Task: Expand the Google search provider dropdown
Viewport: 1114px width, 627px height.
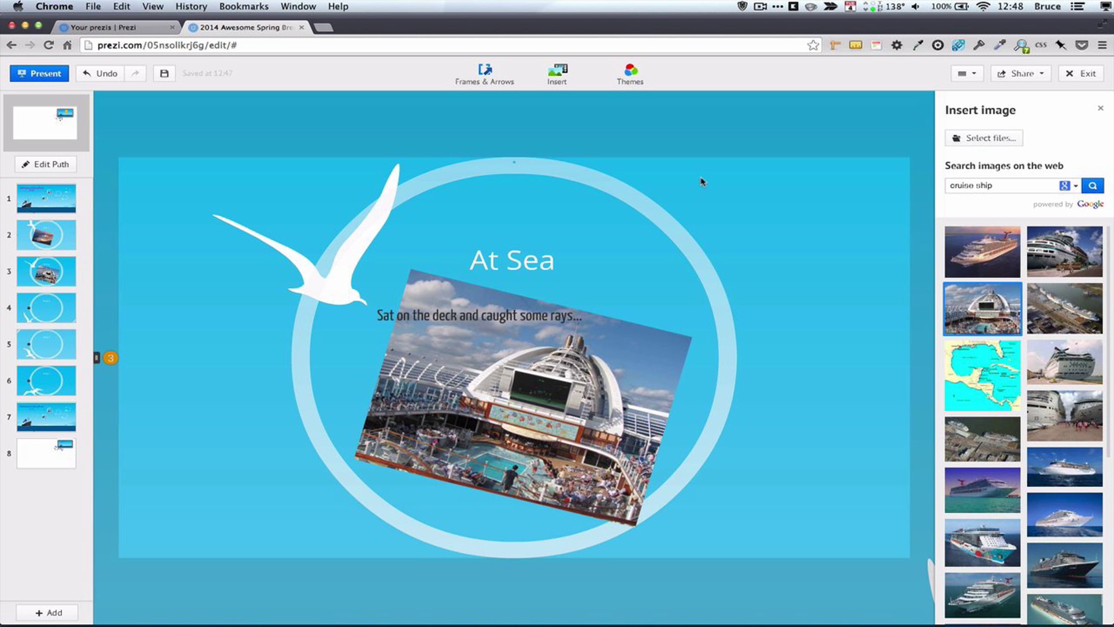Action: tap(1075, 186)
